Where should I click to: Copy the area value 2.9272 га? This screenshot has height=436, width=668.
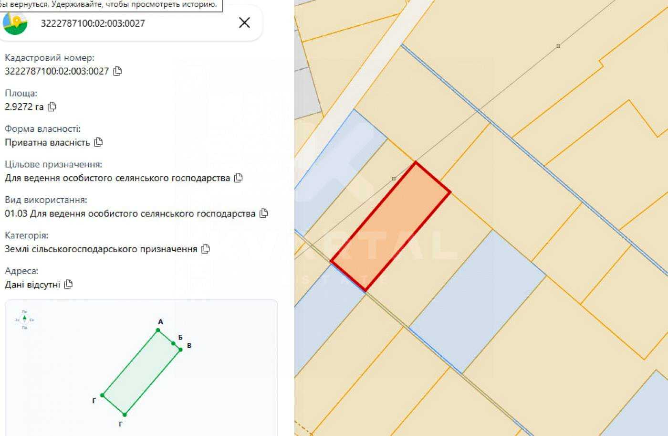tap(52, 106)
